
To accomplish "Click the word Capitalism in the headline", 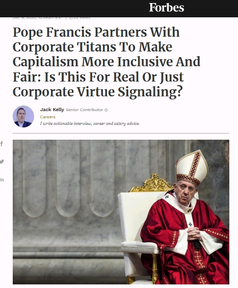I will coord(45,62).
